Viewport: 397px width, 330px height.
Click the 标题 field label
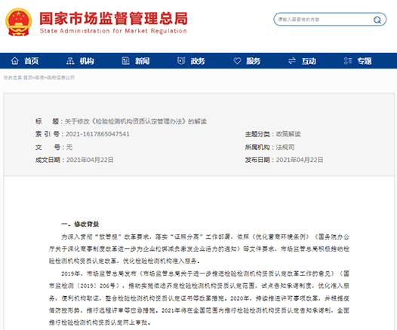coord(47,121)
